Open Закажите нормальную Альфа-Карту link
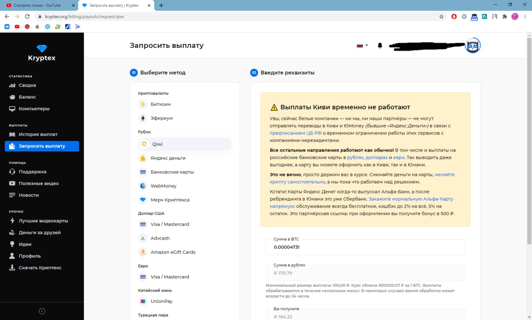The width and height of the screenshot is (532, 320). tap(362, 203)
